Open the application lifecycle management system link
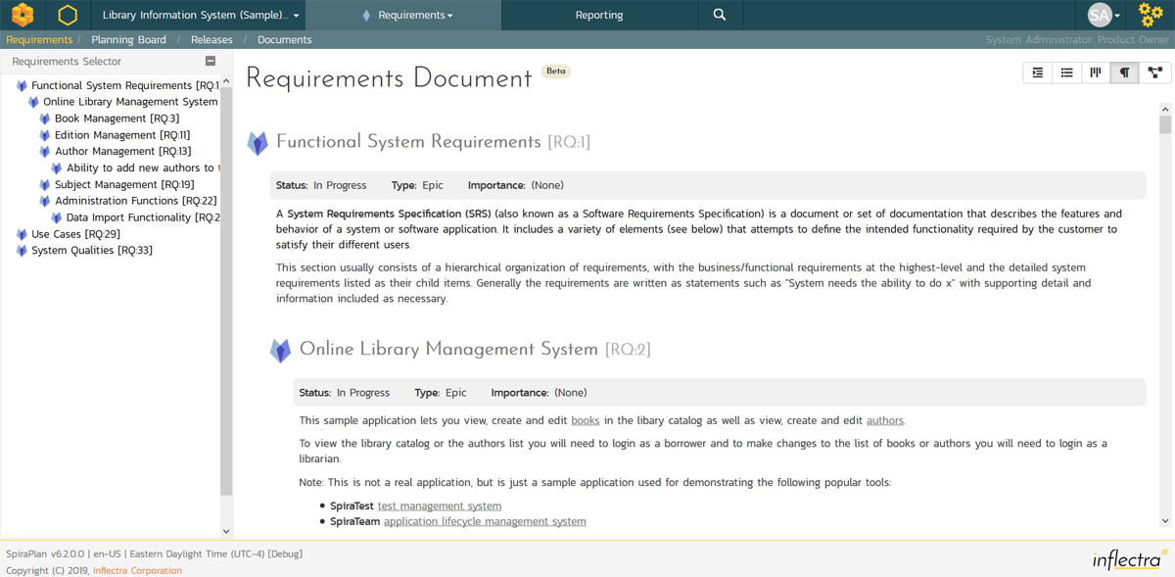 [485, 521]
